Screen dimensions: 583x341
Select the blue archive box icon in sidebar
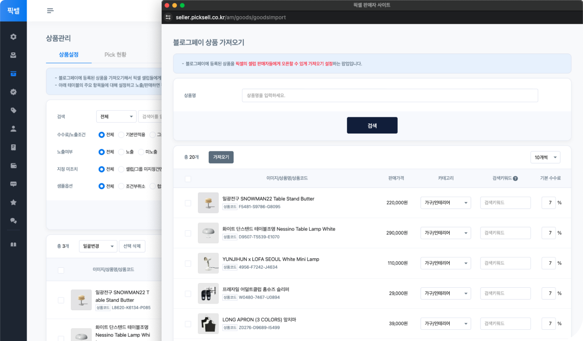(x=13, y=74)
